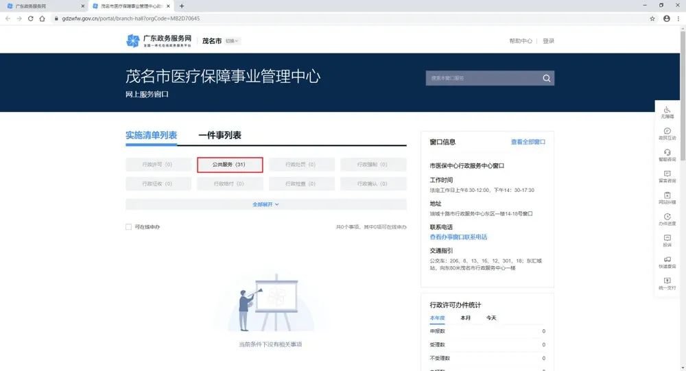The width and height of the screenshot is (686, 371).
Task: Click 查看办事窗口联系电话 link
Action: (458, 237)
